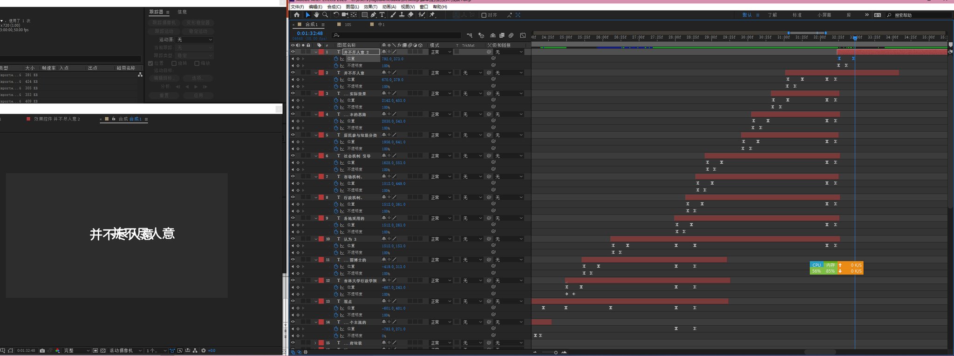Viewport: 954px width, 356px height.
Task: Show more workspaces with the double-arrow button
Action: (x=866, y=15)
